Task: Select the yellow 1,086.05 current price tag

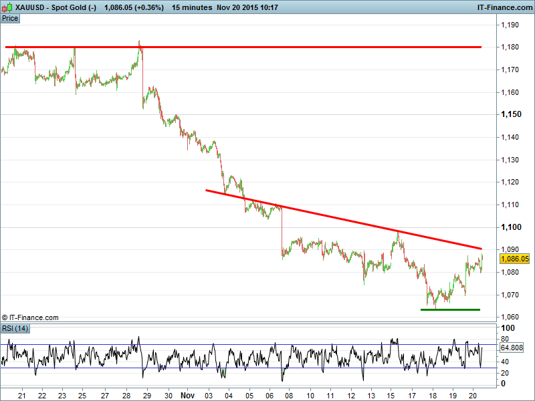Action: [514, 258]
